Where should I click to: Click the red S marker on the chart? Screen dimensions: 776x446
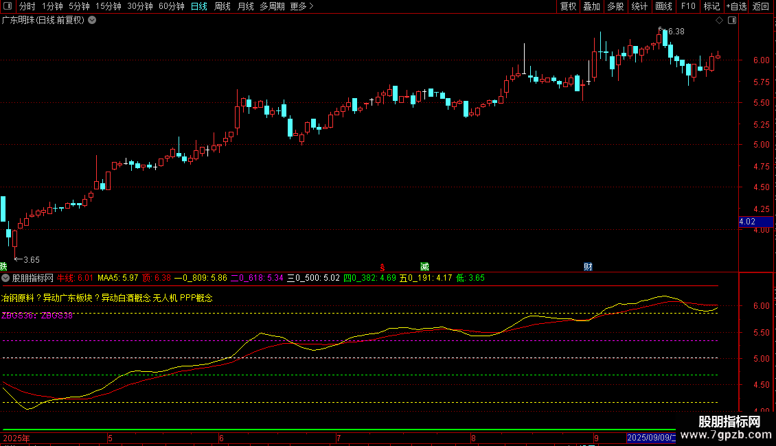pos(382,267)
